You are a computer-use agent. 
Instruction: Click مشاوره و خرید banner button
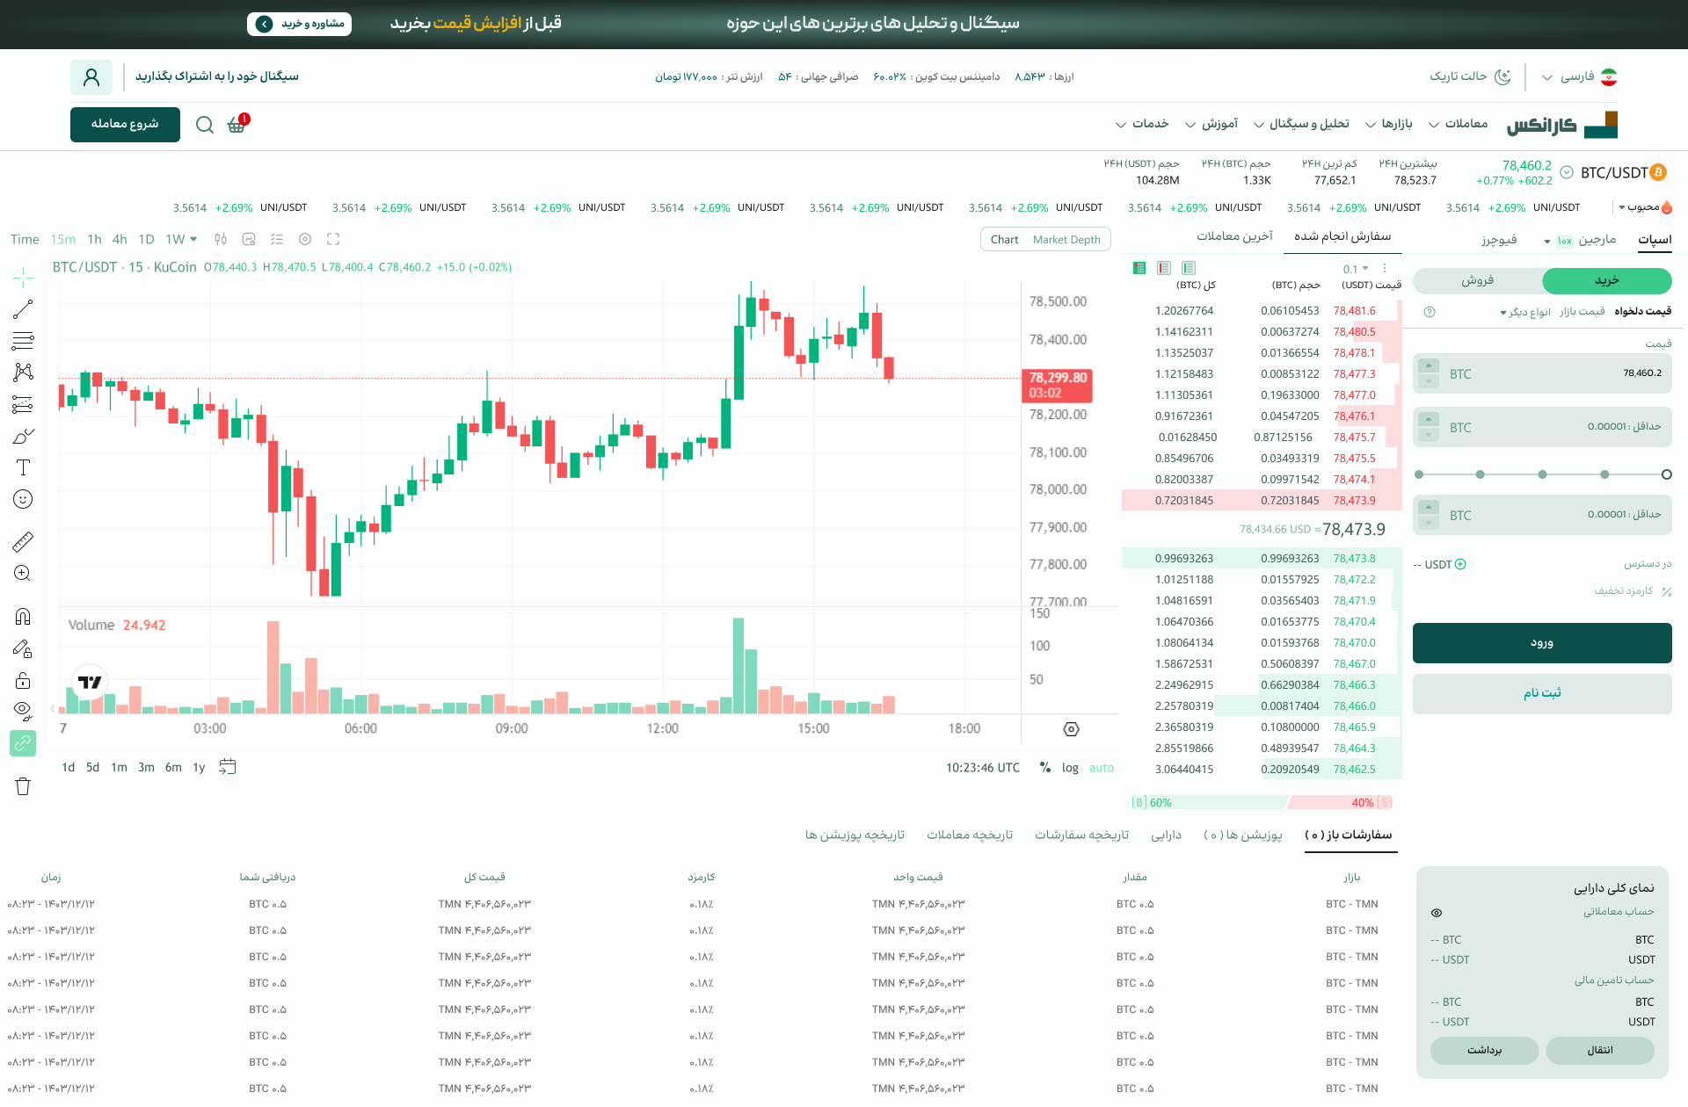point(299,24)
